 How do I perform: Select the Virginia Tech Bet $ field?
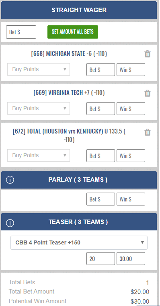101,109
